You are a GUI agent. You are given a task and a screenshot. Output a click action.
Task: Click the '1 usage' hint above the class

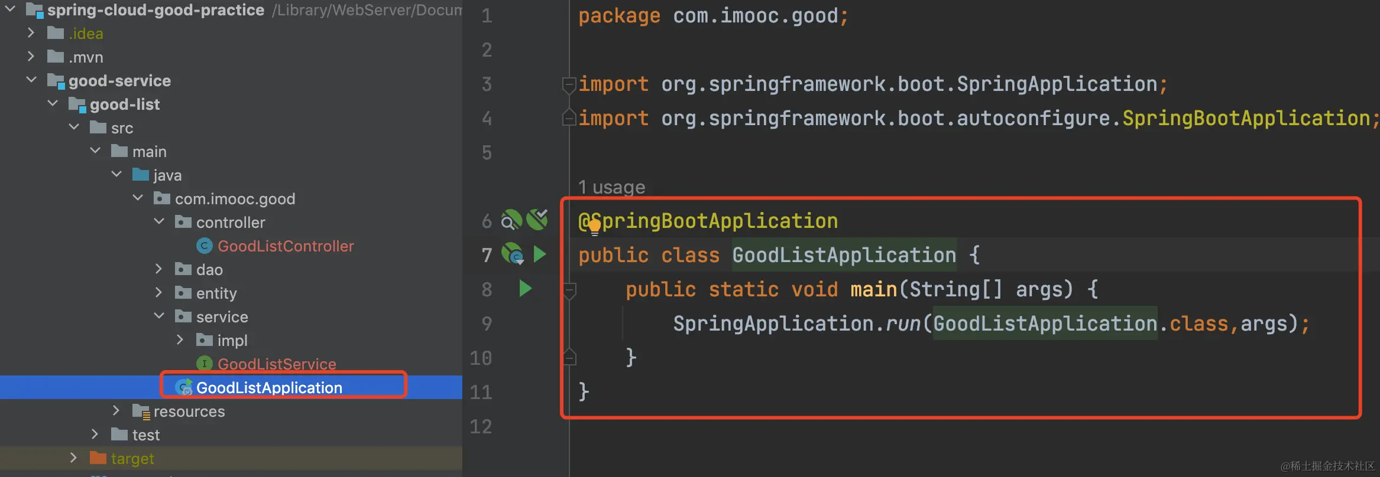coord(611,187)
